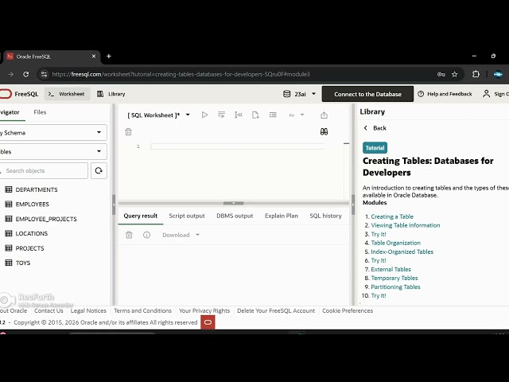The image size is (509, 382).
Task: Select the Script output tab
Action: [x=187, y=216]
